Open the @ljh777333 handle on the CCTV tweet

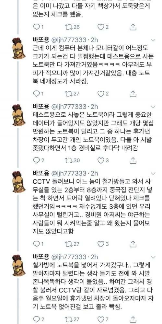[68, 173]
